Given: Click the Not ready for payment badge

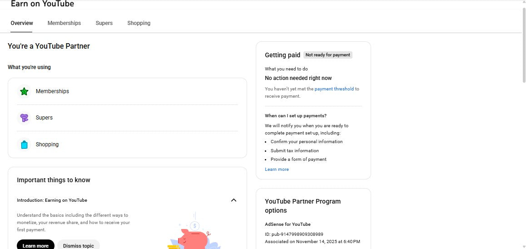Looking at the screenshot, I should point(328,55).
